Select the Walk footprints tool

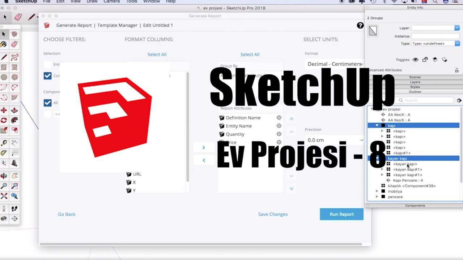click(x=14, y=209)
